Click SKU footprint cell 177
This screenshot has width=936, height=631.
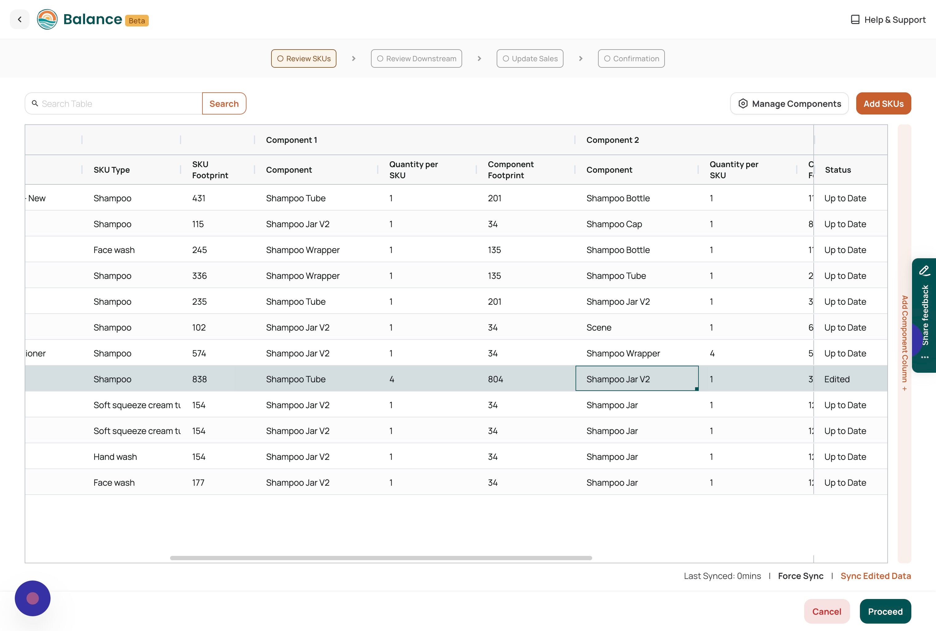(198, 482)
